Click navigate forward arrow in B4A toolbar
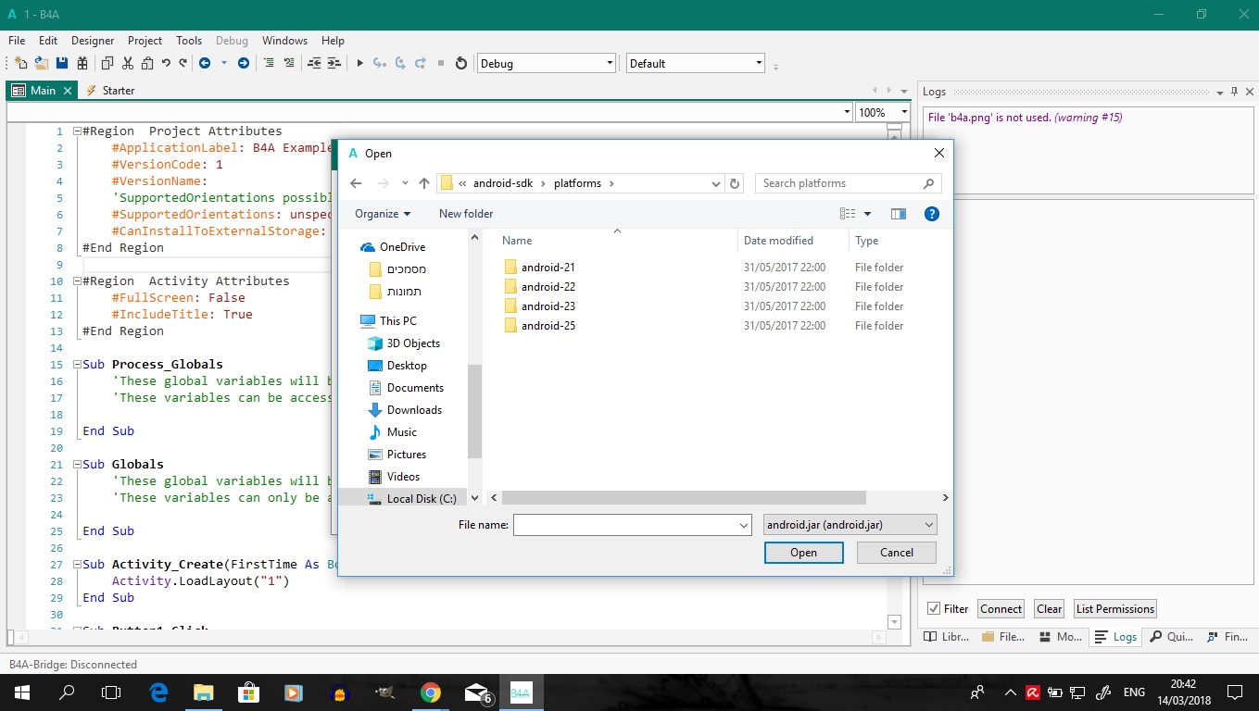The image size is (1259, 711). point(244,63)
